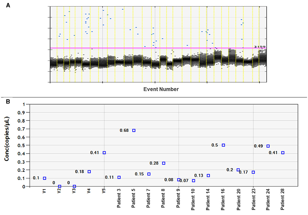Screen dimensions: 308x215
Task: Click the threshold value 3159
Action: pyautogui.click(x=260, y=47)
